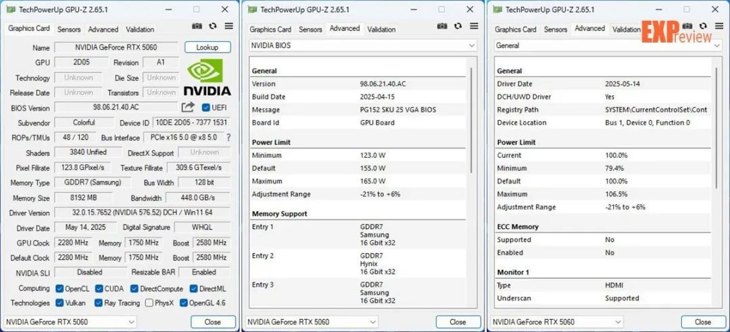Switch to Advanced tab in left window
Screen dimensions: 730x332
(103, 29)
